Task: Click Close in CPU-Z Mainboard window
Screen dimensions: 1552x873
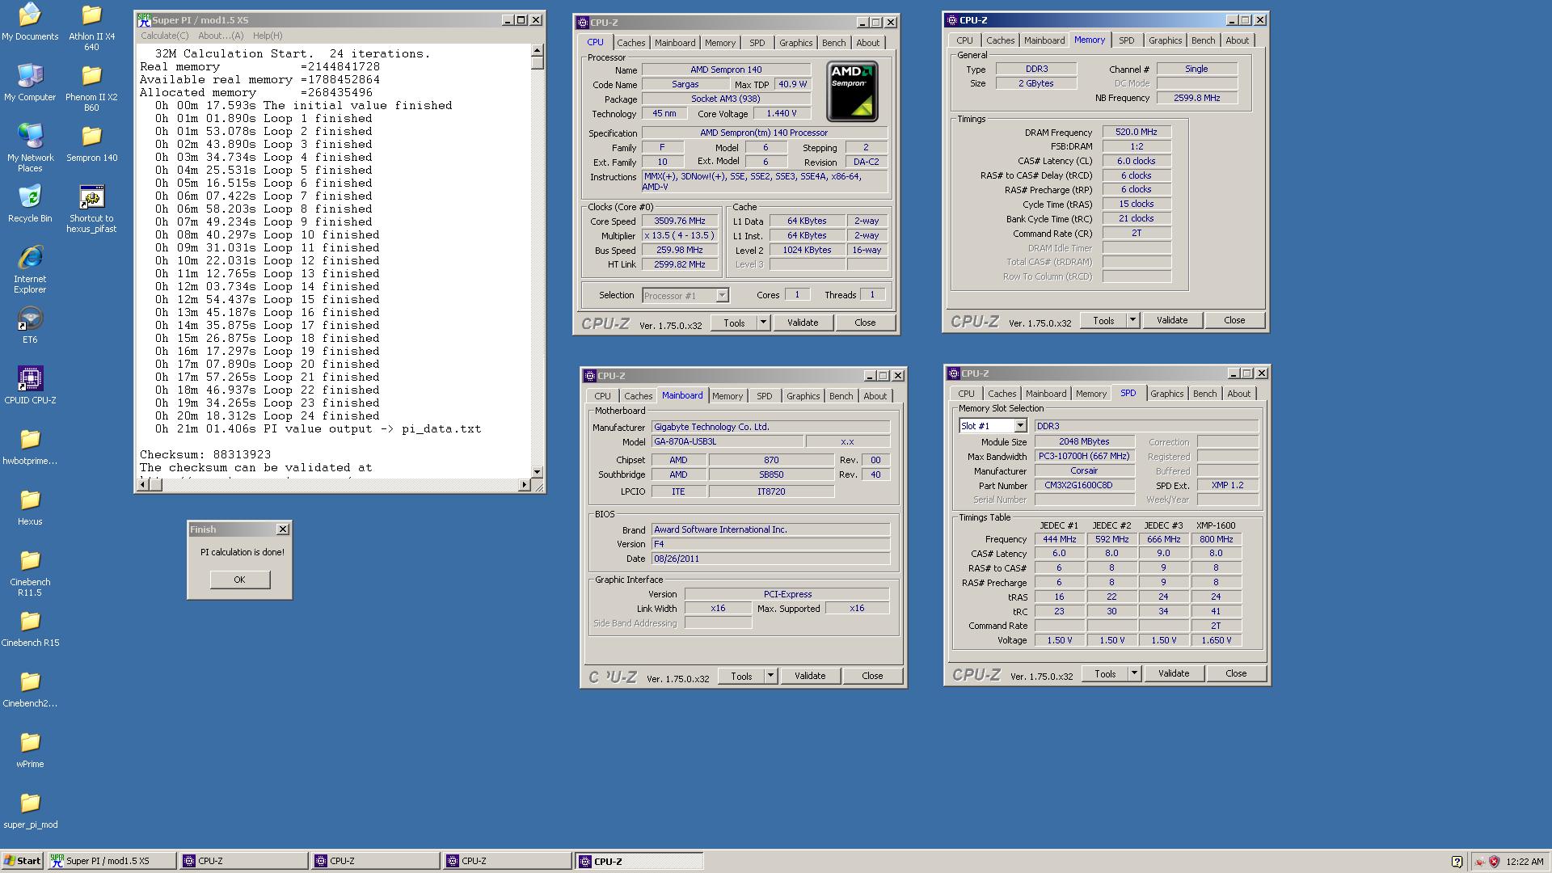Action: point(872,676)
